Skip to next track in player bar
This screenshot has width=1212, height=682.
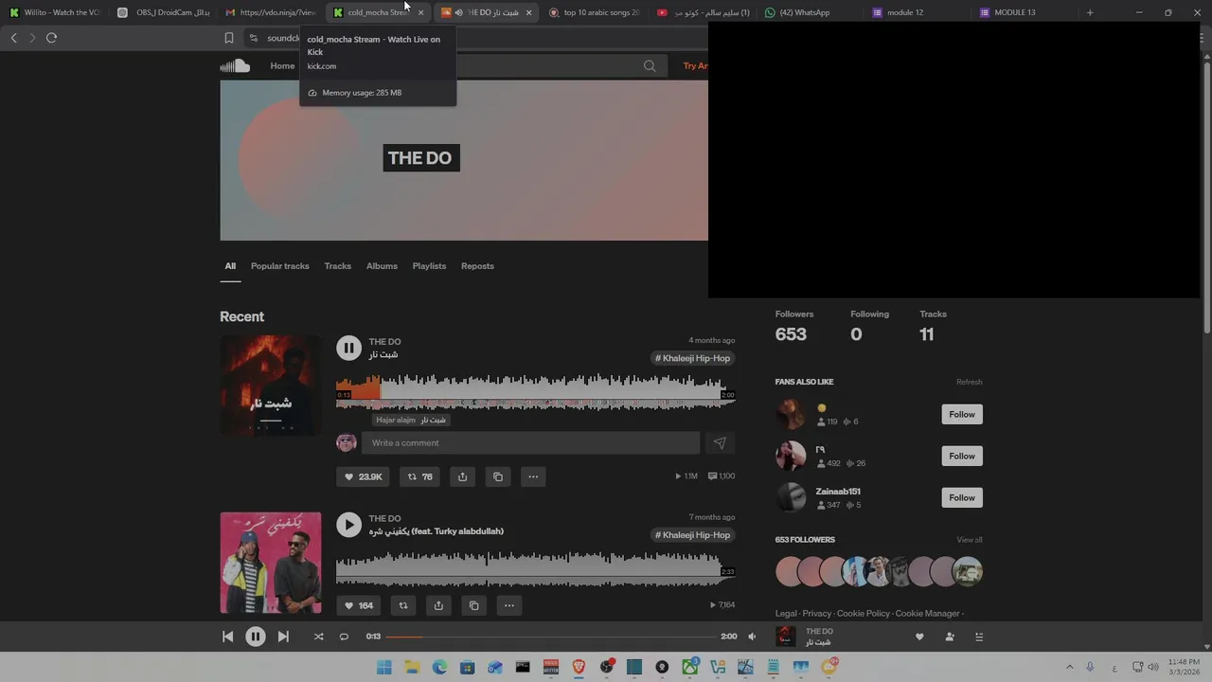[x=283, y=637]
